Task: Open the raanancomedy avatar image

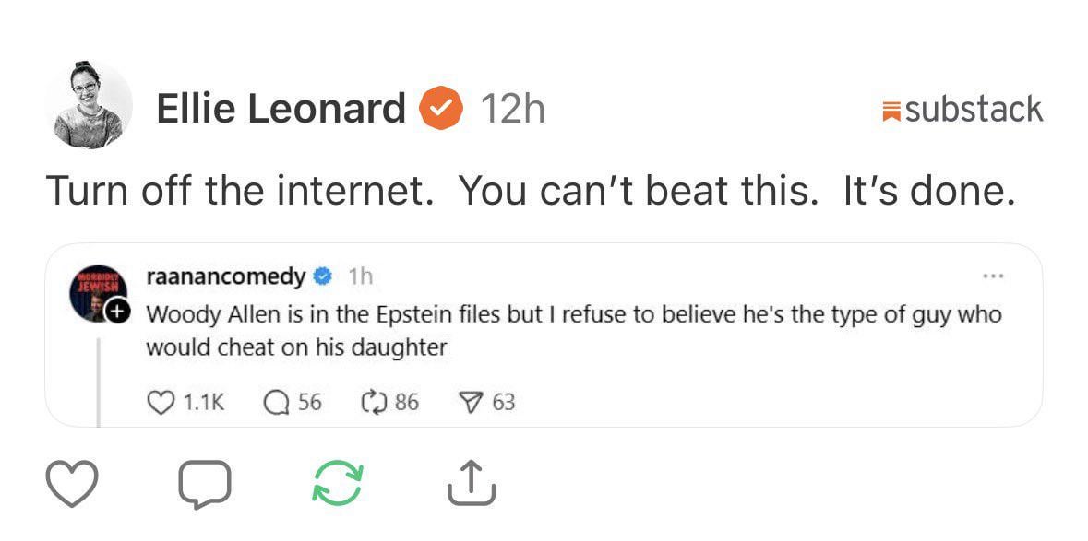Action: click(92, 295)
